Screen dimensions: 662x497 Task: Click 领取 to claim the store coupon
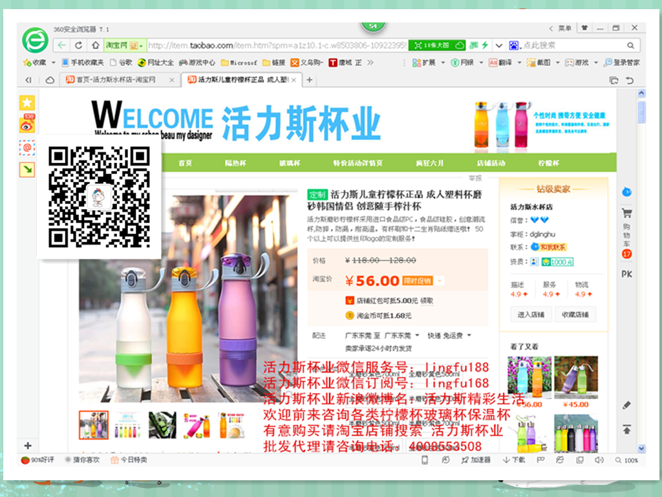(427, 300)
